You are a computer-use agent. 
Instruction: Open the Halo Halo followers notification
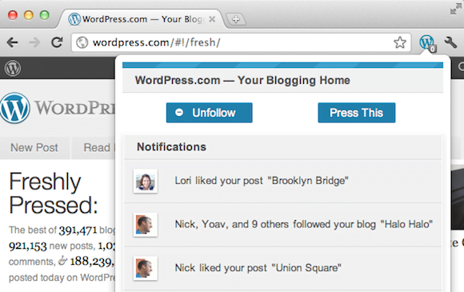(x=282, y=225)
